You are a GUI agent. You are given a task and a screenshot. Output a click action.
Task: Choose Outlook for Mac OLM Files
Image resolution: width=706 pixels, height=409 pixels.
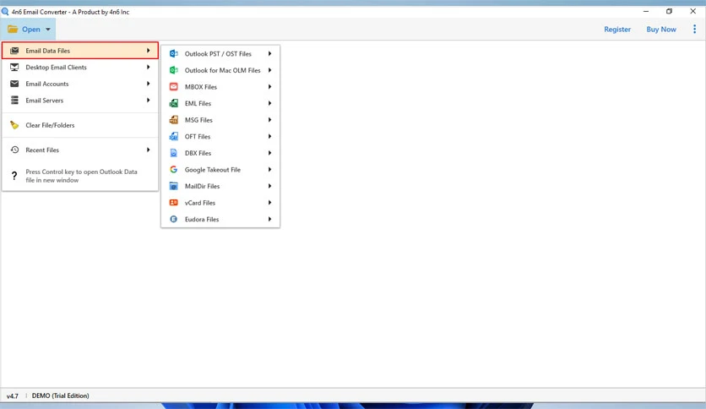[x=220, y=70]
